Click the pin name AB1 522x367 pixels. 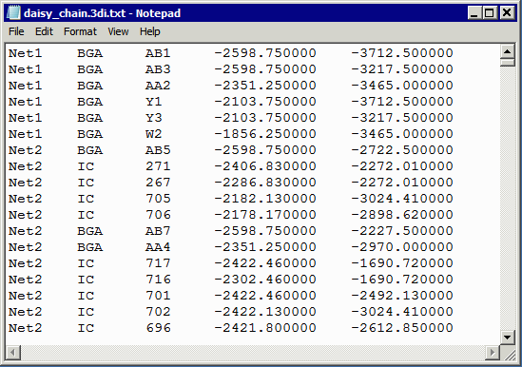coord(158,53)
